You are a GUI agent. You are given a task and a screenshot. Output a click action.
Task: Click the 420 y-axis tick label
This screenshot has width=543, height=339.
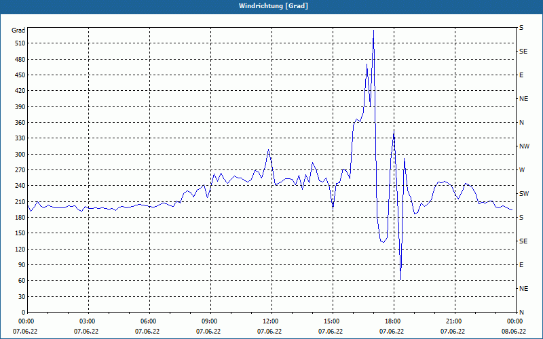(x=20, y=91)
